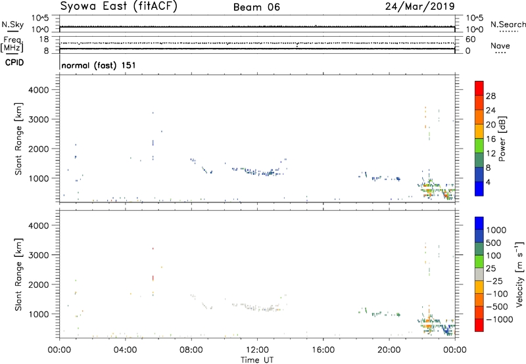Image resolution: width=526 pixels, height=364 pixels.
Task: Click the '04:00' time tick label
Action: coord(125,350)
